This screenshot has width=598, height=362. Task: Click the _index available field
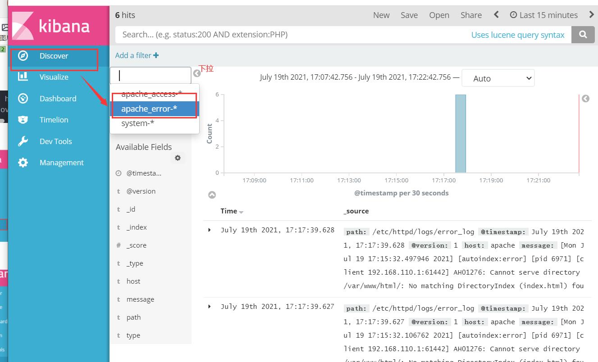click(137, 227)
